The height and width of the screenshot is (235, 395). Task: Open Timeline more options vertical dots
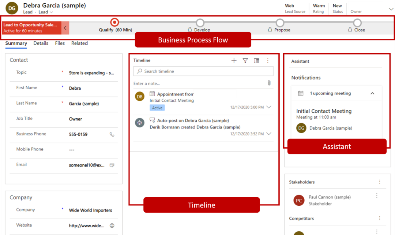click(x=268, y=61)
